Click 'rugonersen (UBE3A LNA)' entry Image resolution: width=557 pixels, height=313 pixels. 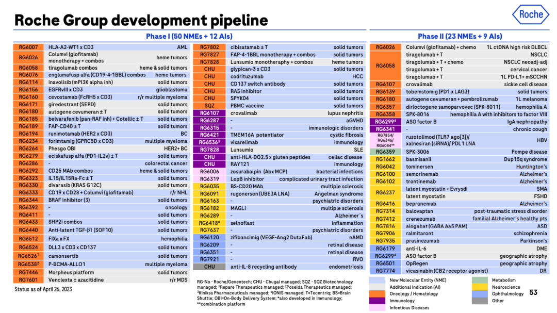pos(260,194)
